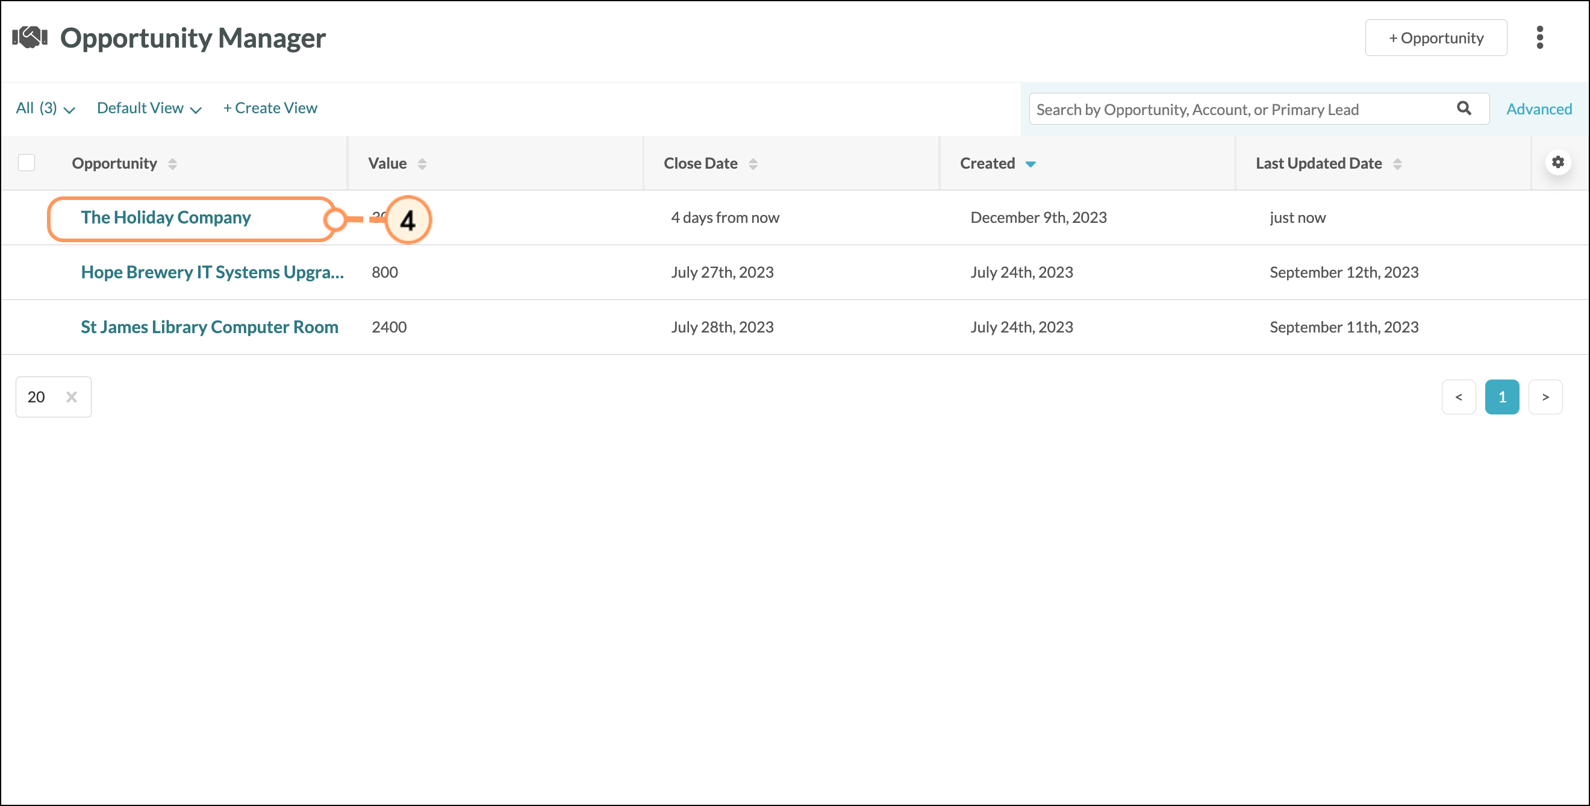Click the search magnifier icon

click(1464, 108)
